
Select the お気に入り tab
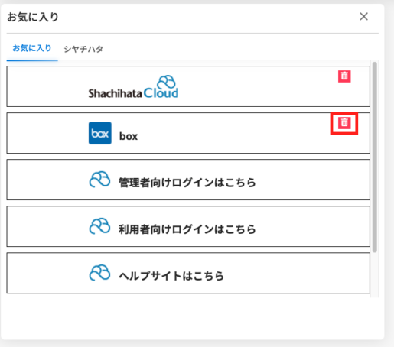[32, 48]
